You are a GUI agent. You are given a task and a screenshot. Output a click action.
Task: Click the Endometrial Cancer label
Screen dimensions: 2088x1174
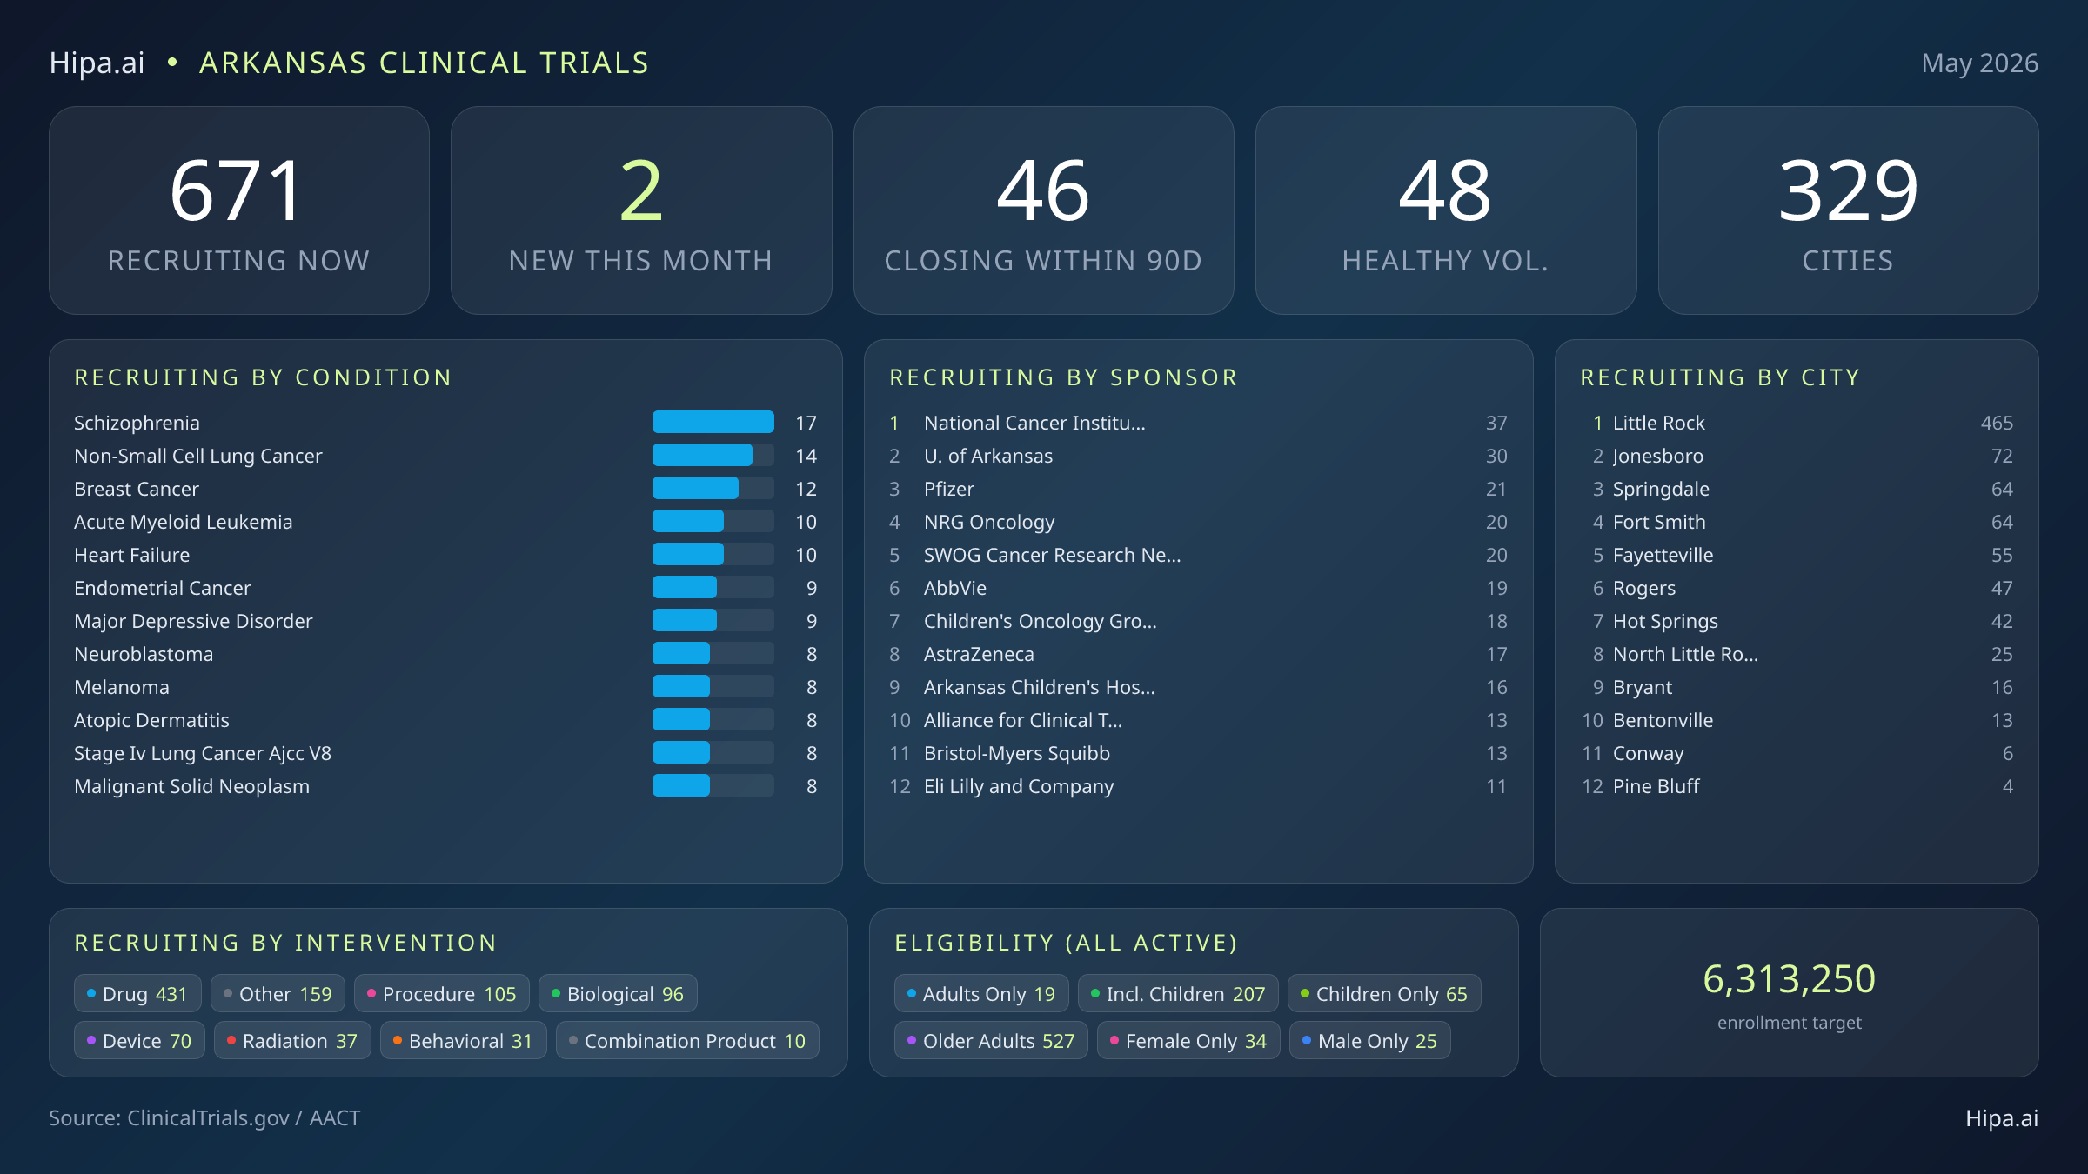coord(162,588)
